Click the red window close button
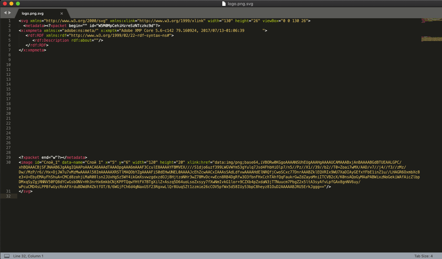 (5, 4)
